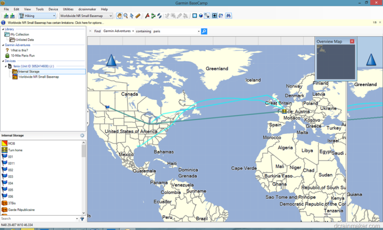This screenshot has width=383, height=230.
Task: Open the File menu
Action: pos(6,9)
